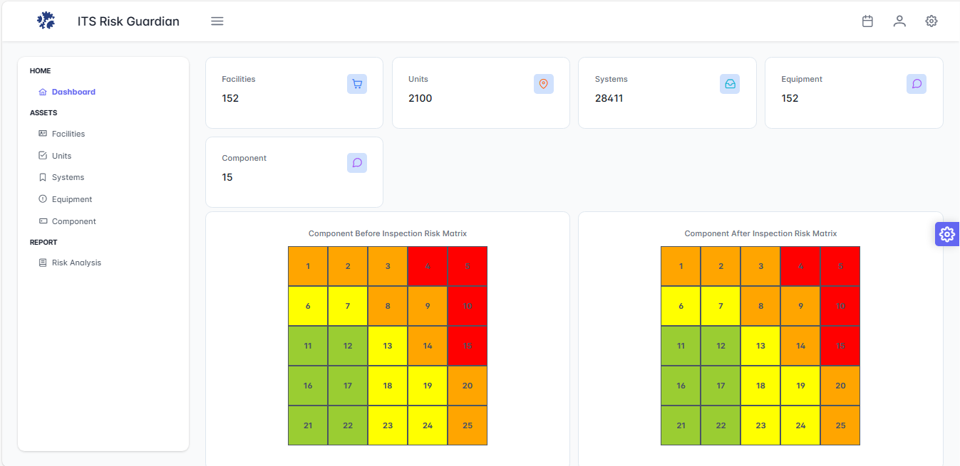The width and height of the screenshot is (960, 466).
Task: Click the Systems card inbox icon
Action: (730, 84)
